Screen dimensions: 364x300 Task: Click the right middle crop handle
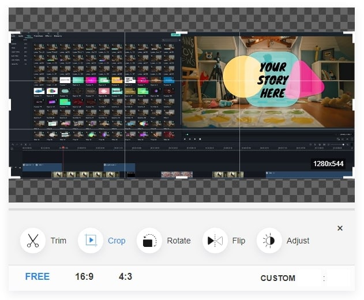tap(354, 105)
